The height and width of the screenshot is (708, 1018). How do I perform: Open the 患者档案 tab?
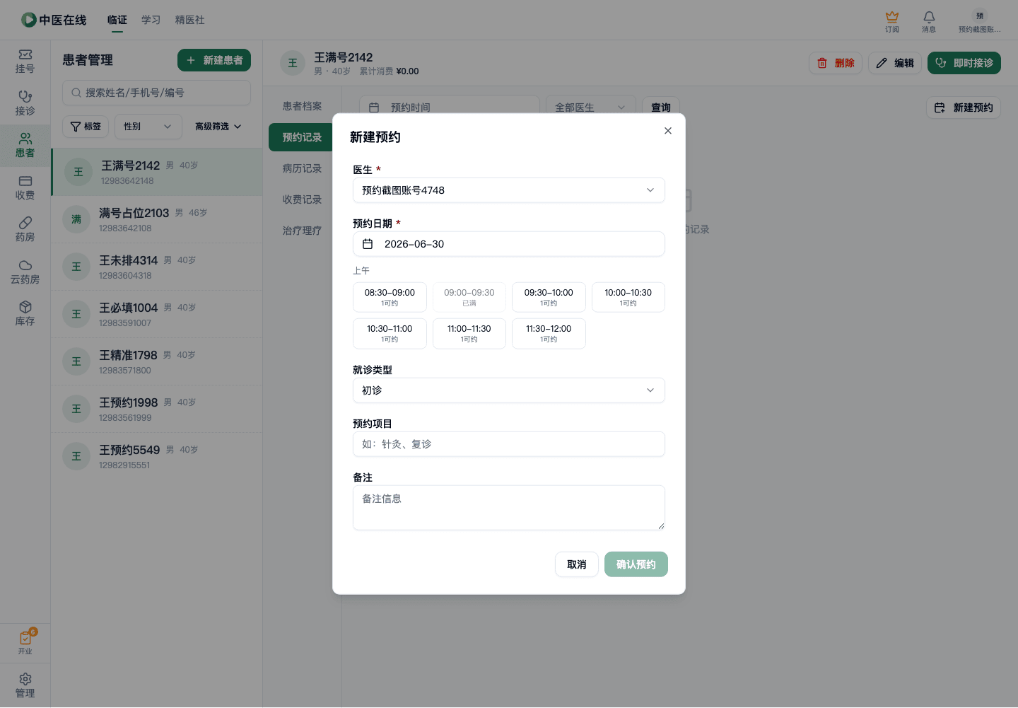(x=302, y=106)
